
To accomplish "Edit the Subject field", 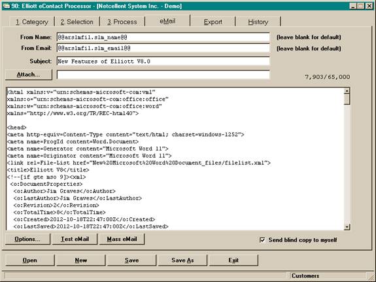I will tap(163, 62).
